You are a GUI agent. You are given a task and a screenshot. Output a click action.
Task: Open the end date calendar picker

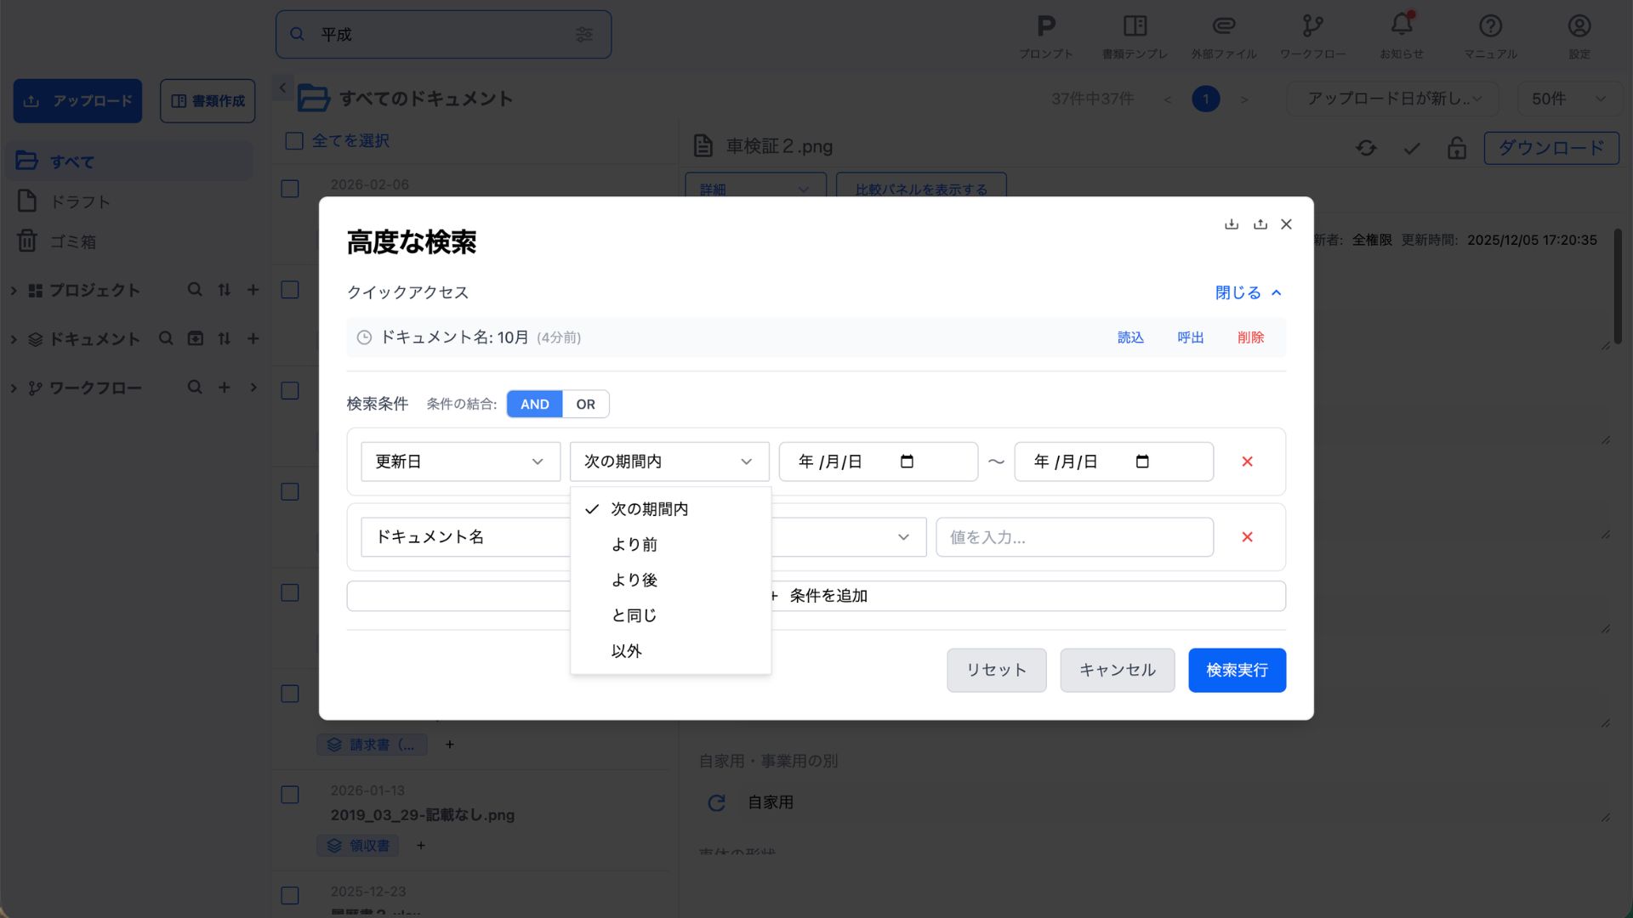(x=1141, y=462)
